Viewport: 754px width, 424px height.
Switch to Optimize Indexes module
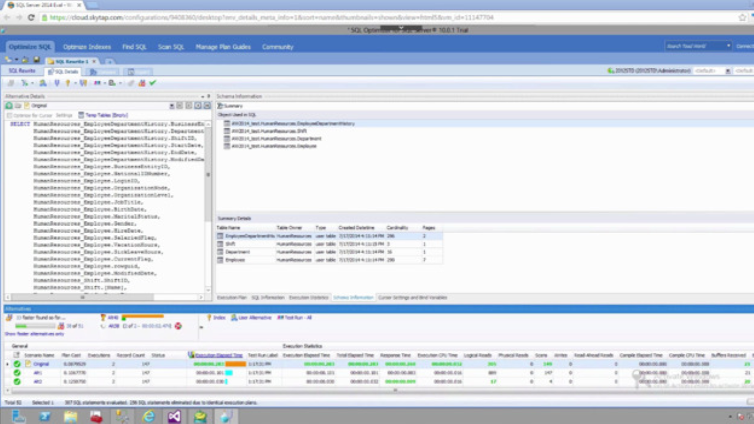(x=87, y=47)
